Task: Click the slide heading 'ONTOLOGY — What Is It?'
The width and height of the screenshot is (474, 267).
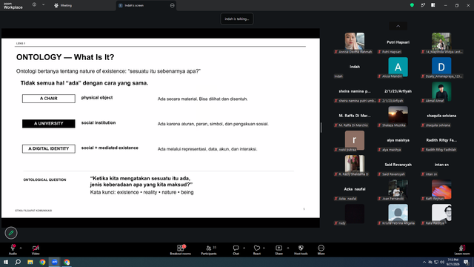Action: (65, 57)
